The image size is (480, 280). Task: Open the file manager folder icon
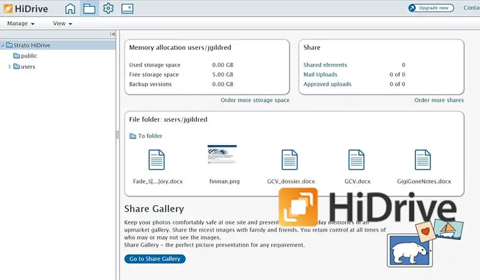(x=89, y=8)
